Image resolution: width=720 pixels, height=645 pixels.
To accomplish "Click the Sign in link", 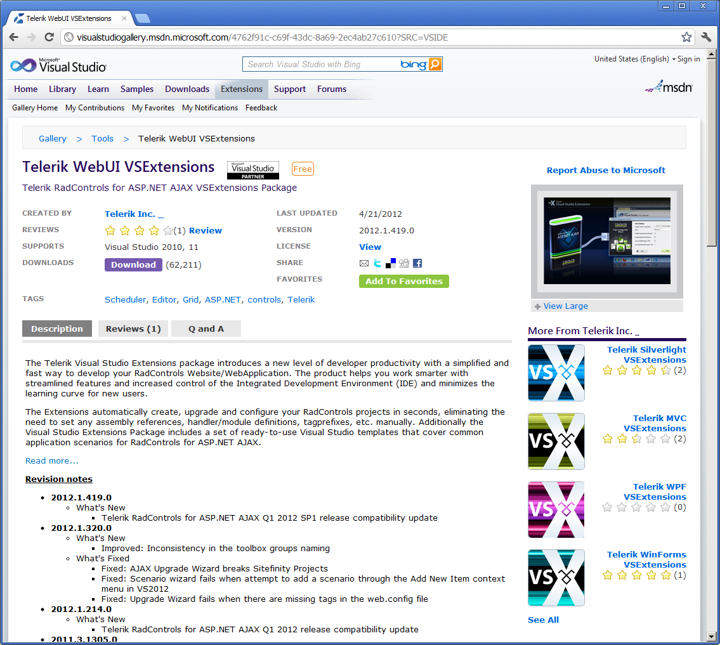I will coord(689,59).
